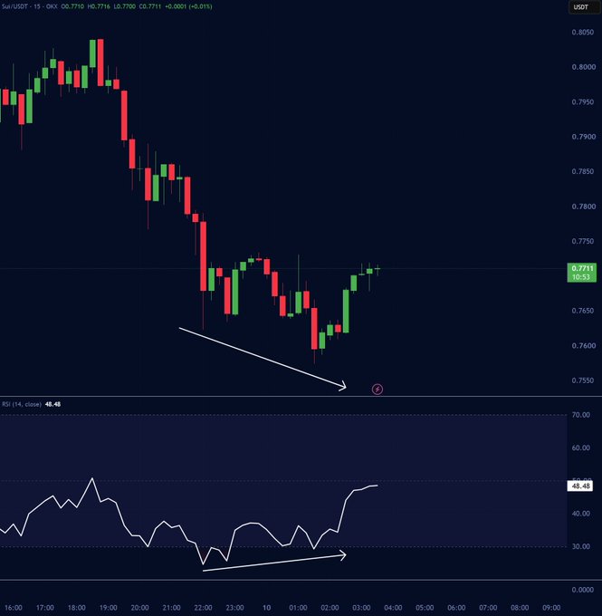Click the change value +0.0001 (+0.01%)

188,6
